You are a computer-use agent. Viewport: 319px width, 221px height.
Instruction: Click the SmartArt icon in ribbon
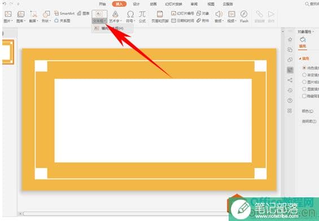tap(64, 13)
